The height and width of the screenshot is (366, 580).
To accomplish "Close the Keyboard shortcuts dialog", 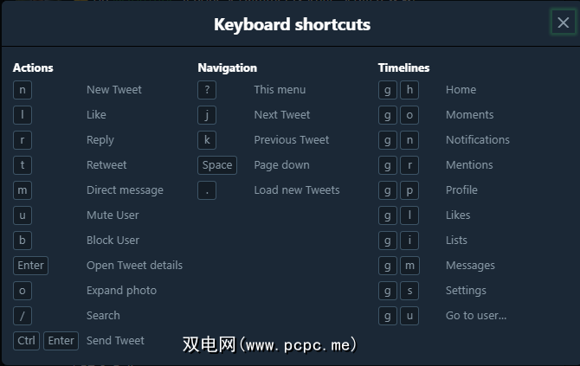I will coord(563,23).
